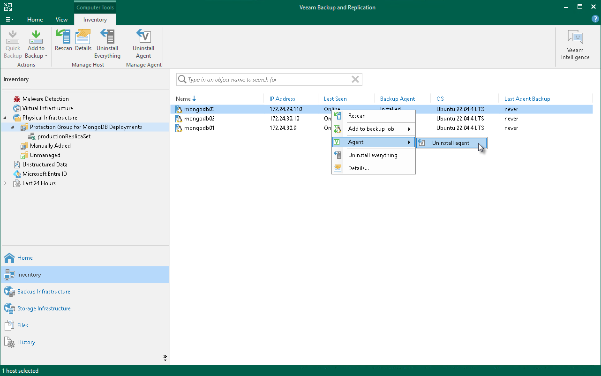This screenshot has width=601, height=376.
Task: Click the Quick Backup ribbon icon
Action: (x=13, y=37)
